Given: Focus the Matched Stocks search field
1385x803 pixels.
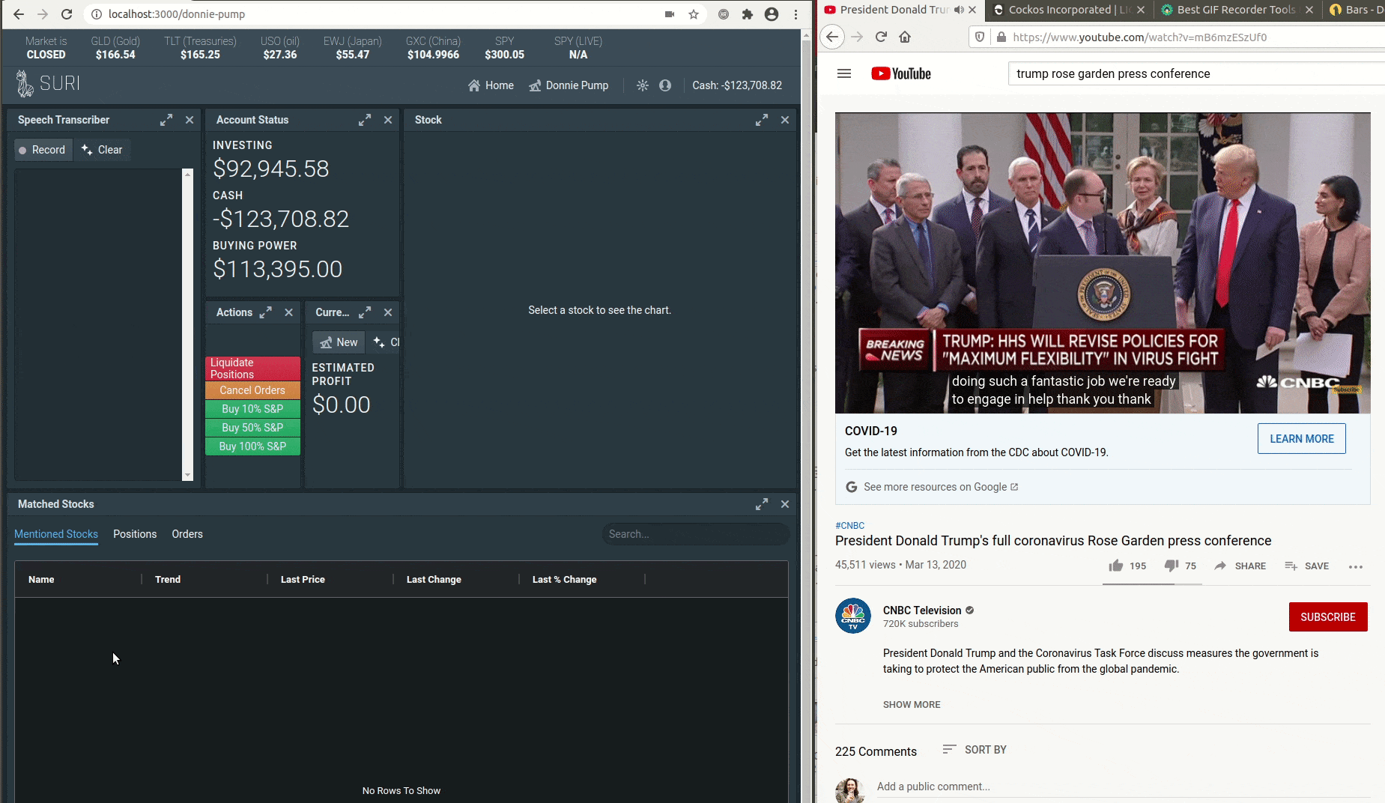Looking at the screenshot, I should pos(696,534).
